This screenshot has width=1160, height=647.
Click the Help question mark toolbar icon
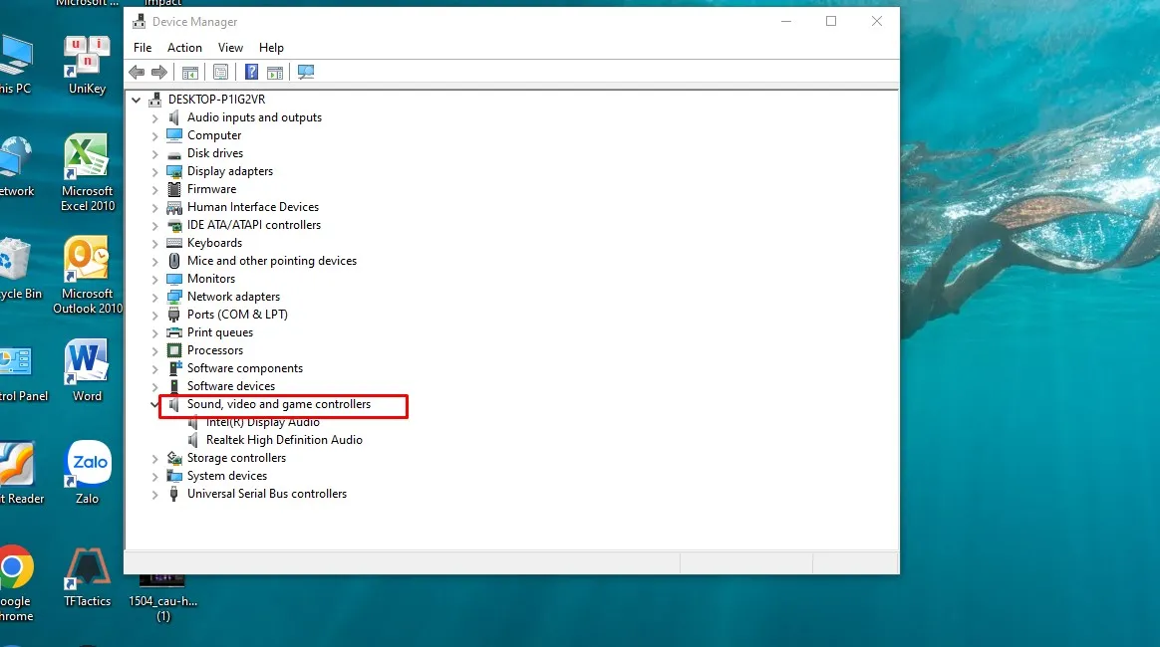pyautogui.click(x=251, y=71)
